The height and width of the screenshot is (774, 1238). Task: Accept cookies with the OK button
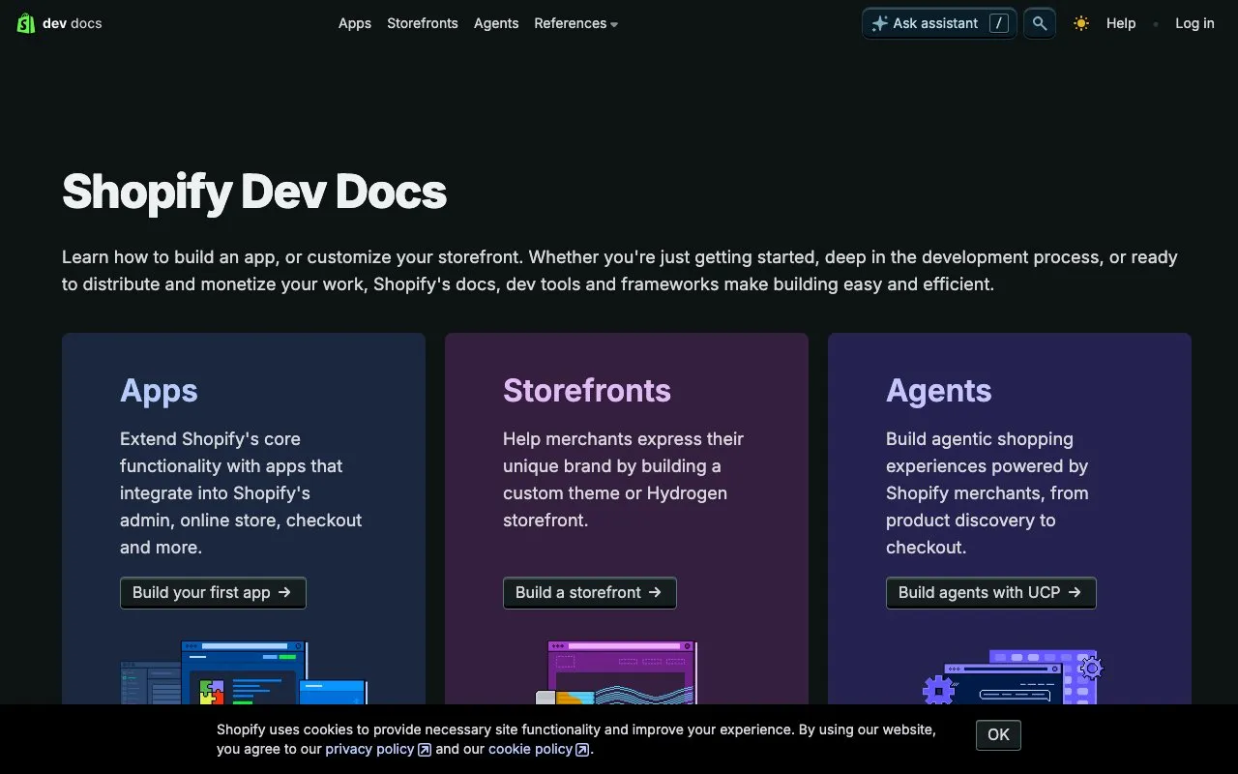click(998, 735)
